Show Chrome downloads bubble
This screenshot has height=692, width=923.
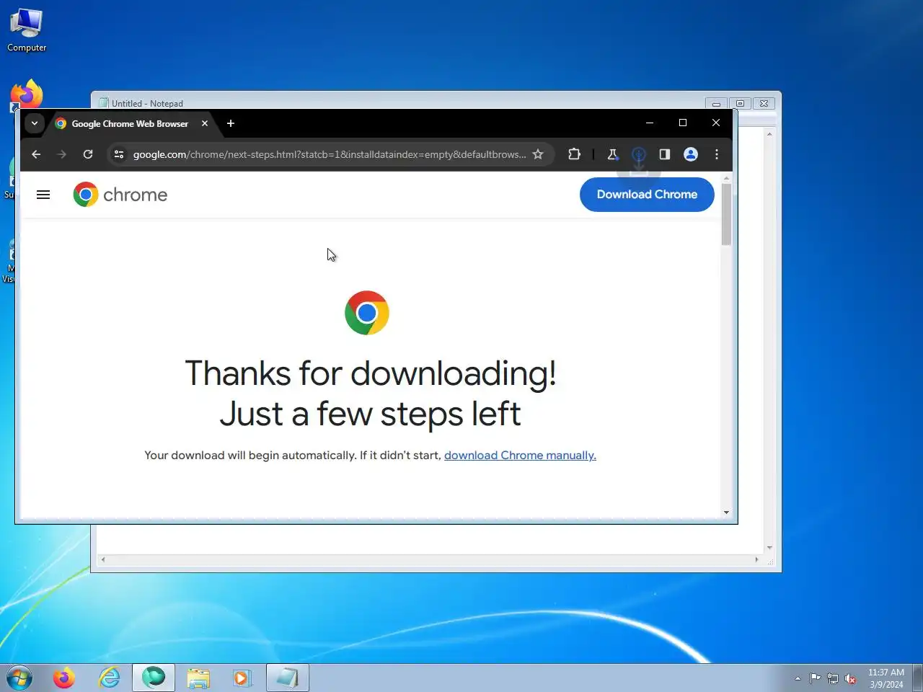(638, 154)
